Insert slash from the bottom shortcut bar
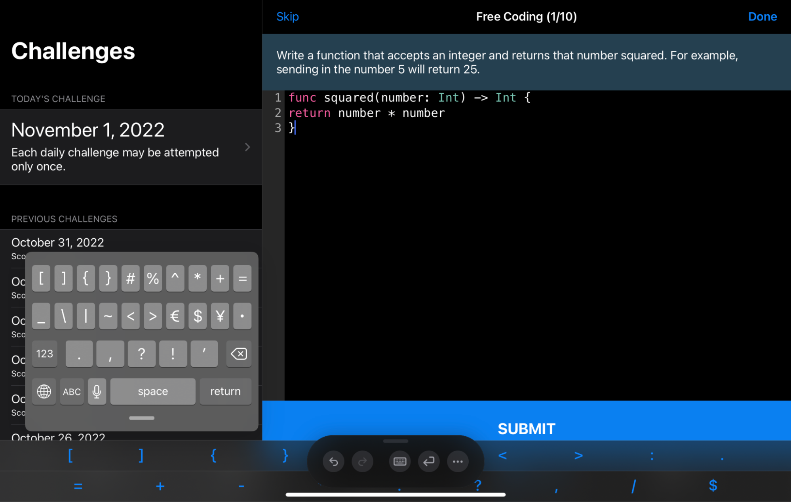 633,486
